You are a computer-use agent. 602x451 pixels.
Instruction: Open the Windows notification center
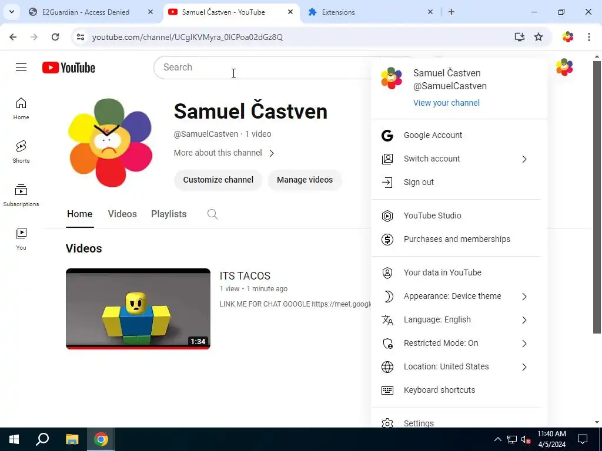pyautogui.click(x=583, y=439)
